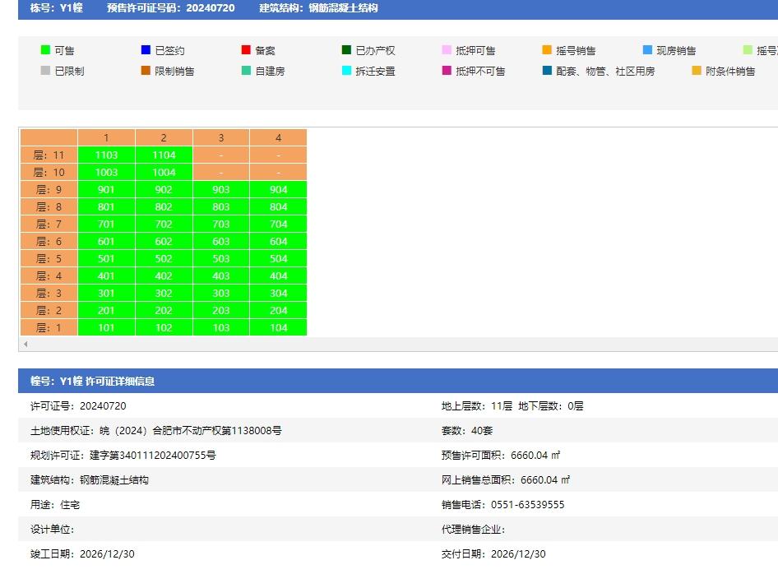The width and height of the screenshot is (778, 574).
Task: Click the orange 摇号销售 legend swatch
Action: coord(547,49)
